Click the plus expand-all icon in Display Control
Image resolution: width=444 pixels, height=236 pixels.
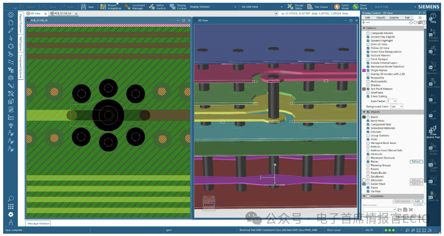[364, 22]
